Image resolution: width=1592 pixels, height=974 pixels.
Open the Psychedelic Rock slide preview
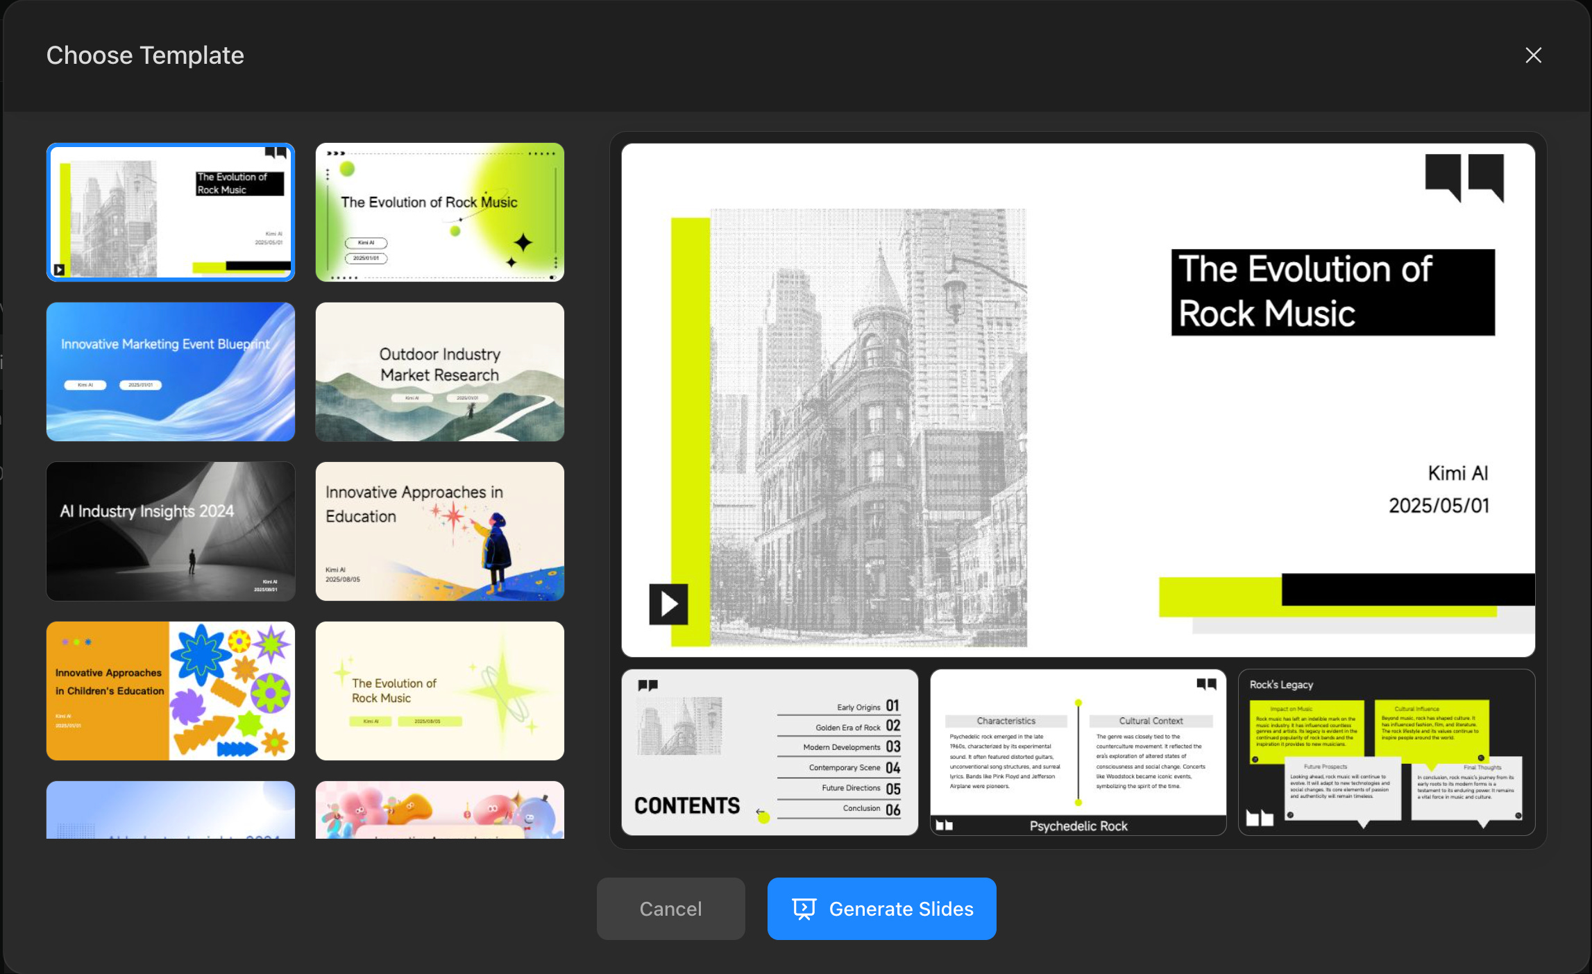(x=1078, y=752)
